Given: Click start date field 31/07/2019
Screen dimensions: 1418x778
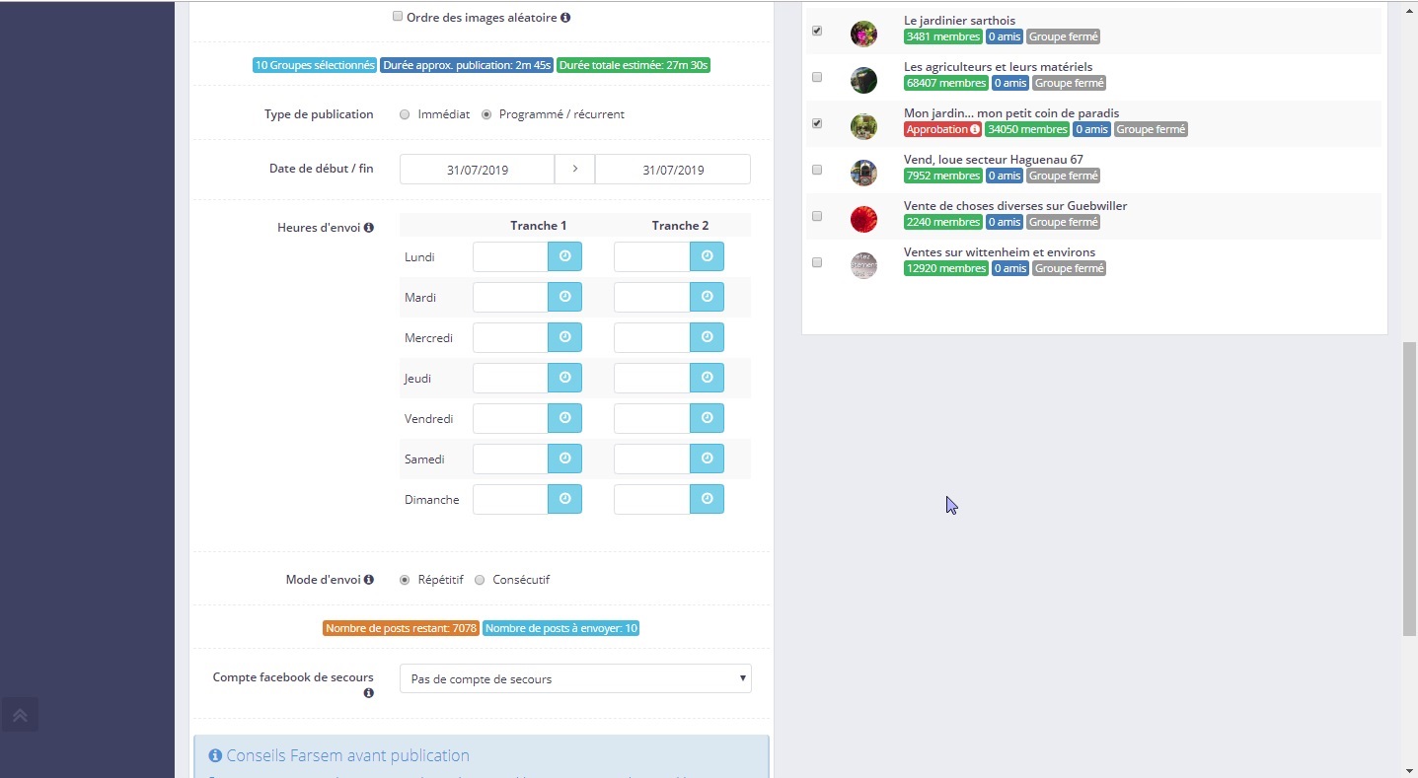Looking at the screenshot, I should click(477, 170).
